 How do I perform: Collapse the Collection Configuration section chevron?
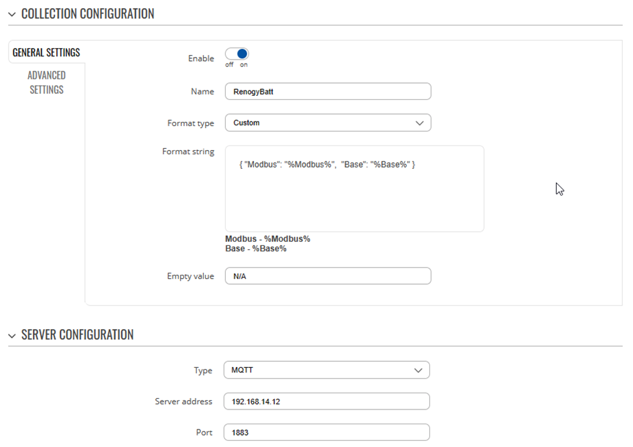[12, 15]
